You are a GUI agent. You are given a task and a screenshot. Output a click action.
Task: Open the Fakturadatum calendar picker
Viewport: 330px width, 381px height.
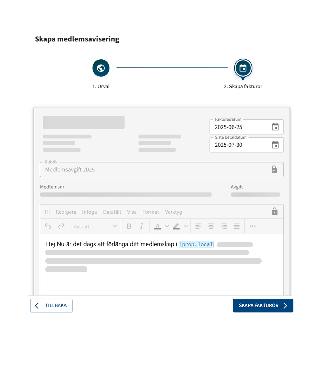[x=275, y=127]
